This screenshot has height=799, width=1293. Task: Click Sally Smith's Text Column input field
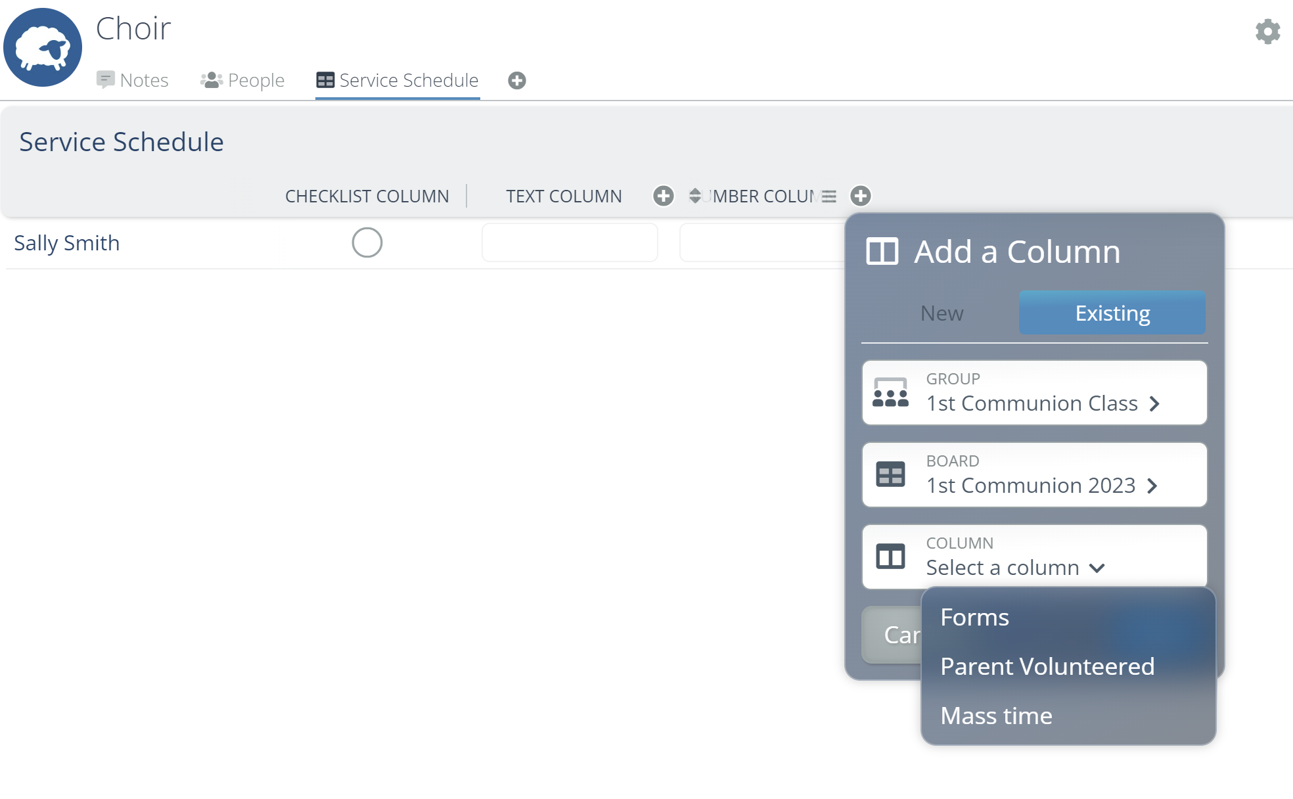[569, 242]
